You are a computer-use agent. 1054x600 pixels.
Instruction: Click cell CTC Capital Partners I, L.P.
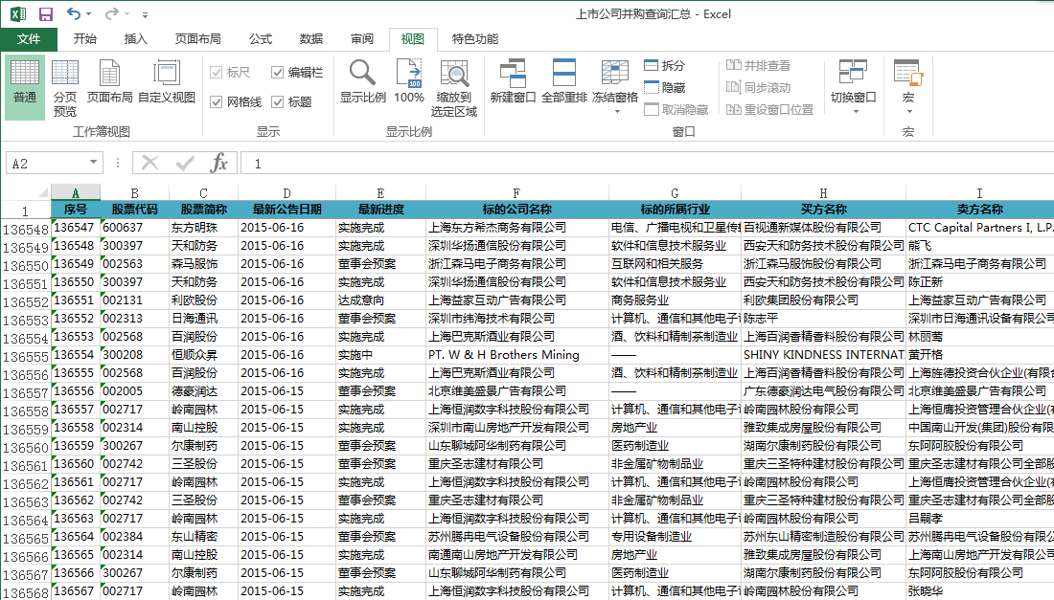[x=980, y=228]
